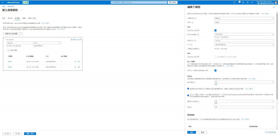Toggle the Enable private subnet checkbox
The image size is (278, 137).
pyautogui.click(x=215, y=70)
